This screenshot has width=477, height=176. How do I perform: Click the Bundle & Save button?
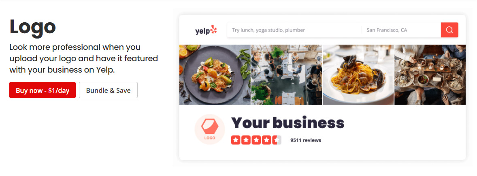(x=108, y=90)
